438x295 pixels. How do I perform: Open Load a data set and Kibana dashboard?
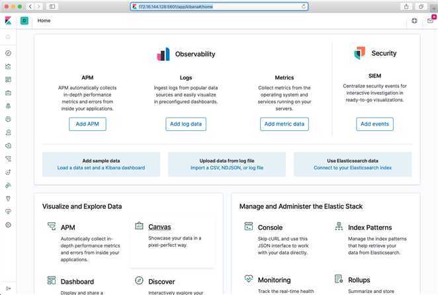(x=101, y=168)
